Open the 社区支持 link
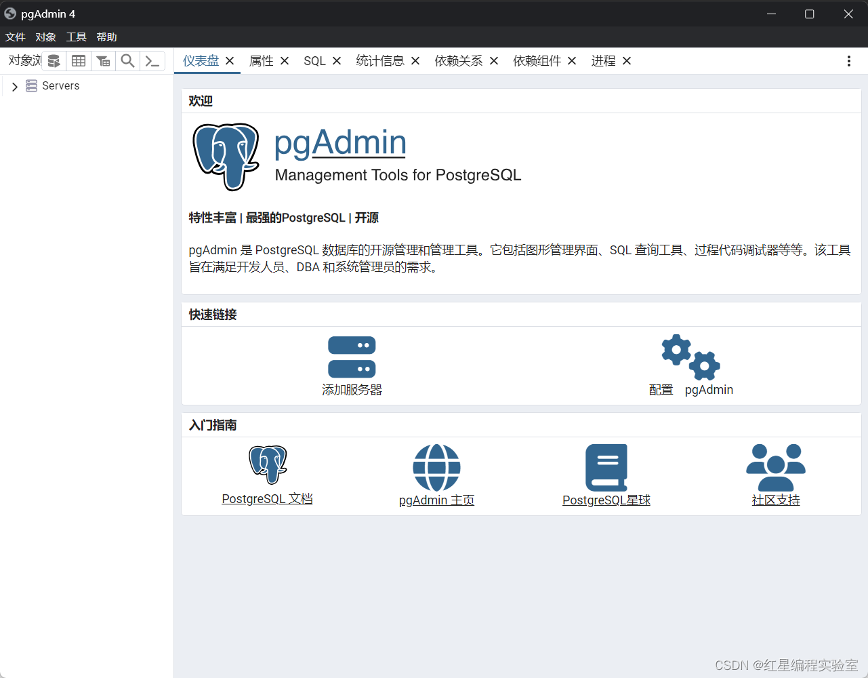 pos(776,500)
